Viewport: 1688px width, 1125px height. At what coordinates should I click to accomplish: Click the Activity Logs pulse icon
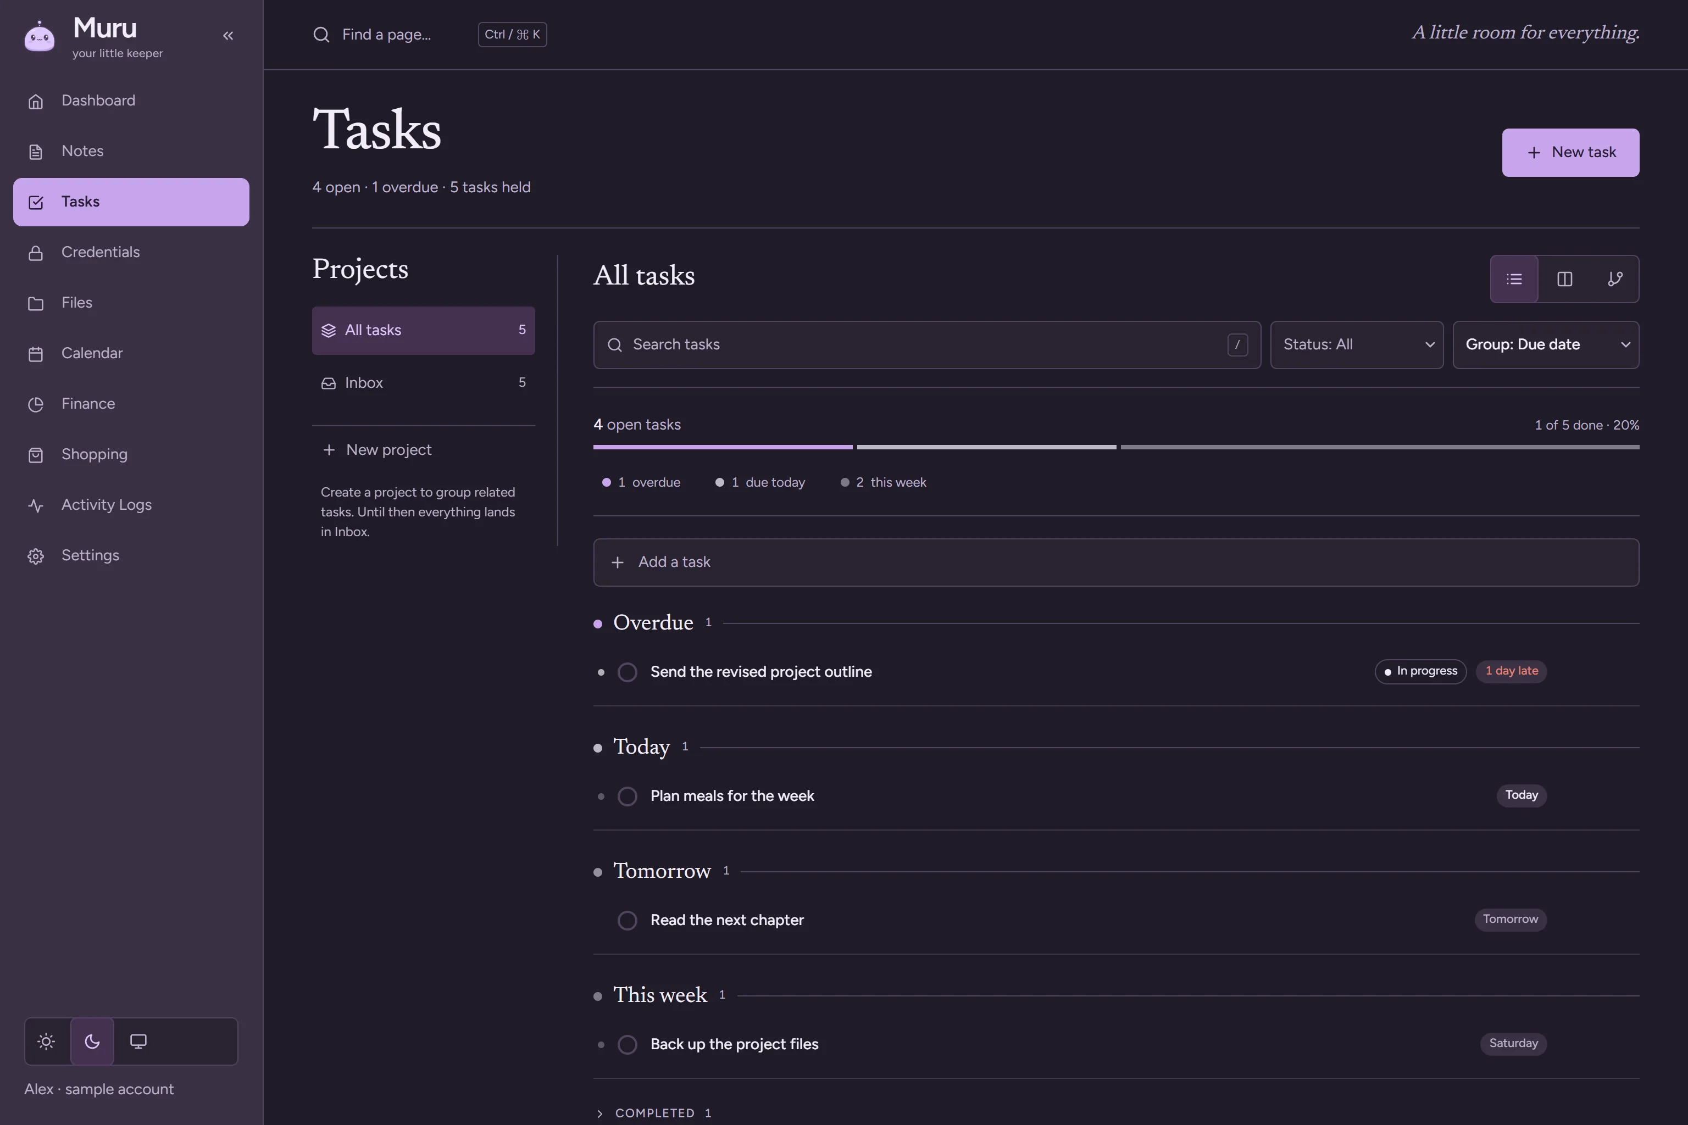tap(36, 505)
